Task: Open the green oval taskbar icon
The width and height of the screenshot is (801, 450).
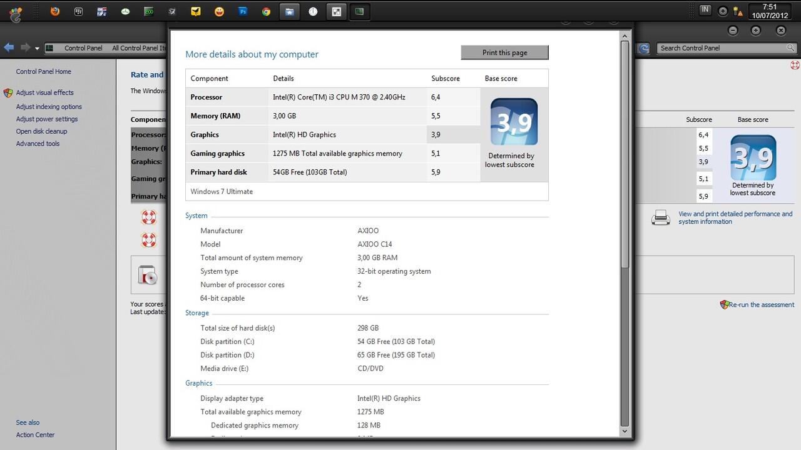Action: point(125,11)
